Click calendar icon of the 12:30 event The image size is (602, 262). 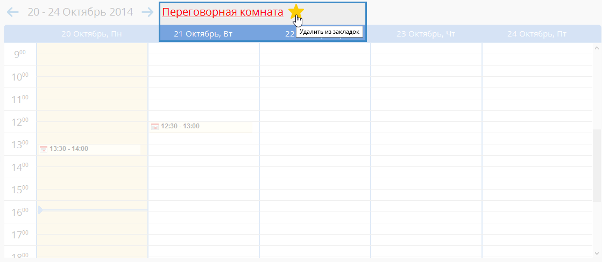(155, 127)
